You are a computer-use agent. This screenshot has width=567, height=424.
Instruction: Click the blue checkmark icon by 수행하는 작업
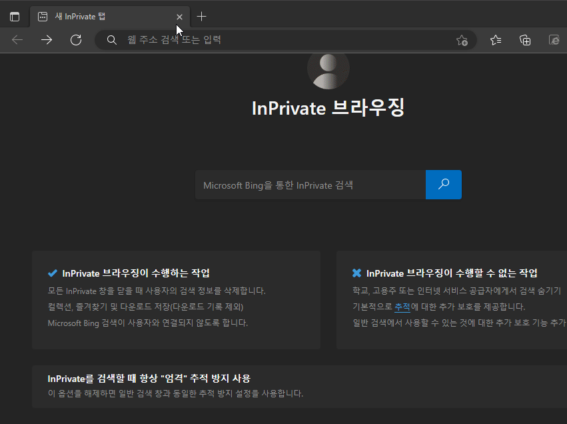[53, 273]
